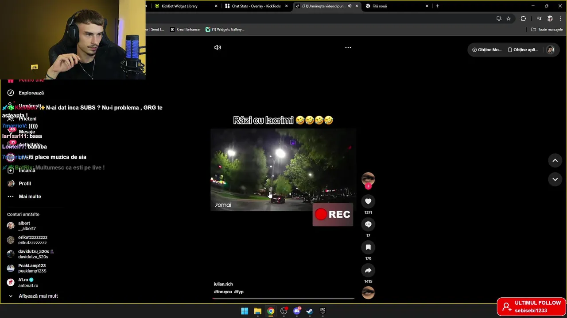Like the video with the heart icon
The width and height of the screenshot is (567, 318).
pos(368,201)
